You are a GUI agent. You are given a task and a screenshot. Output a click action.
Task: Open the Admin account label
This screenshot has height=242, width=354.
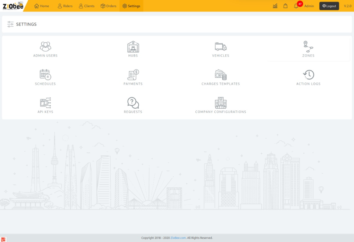(x=309, y=6)
